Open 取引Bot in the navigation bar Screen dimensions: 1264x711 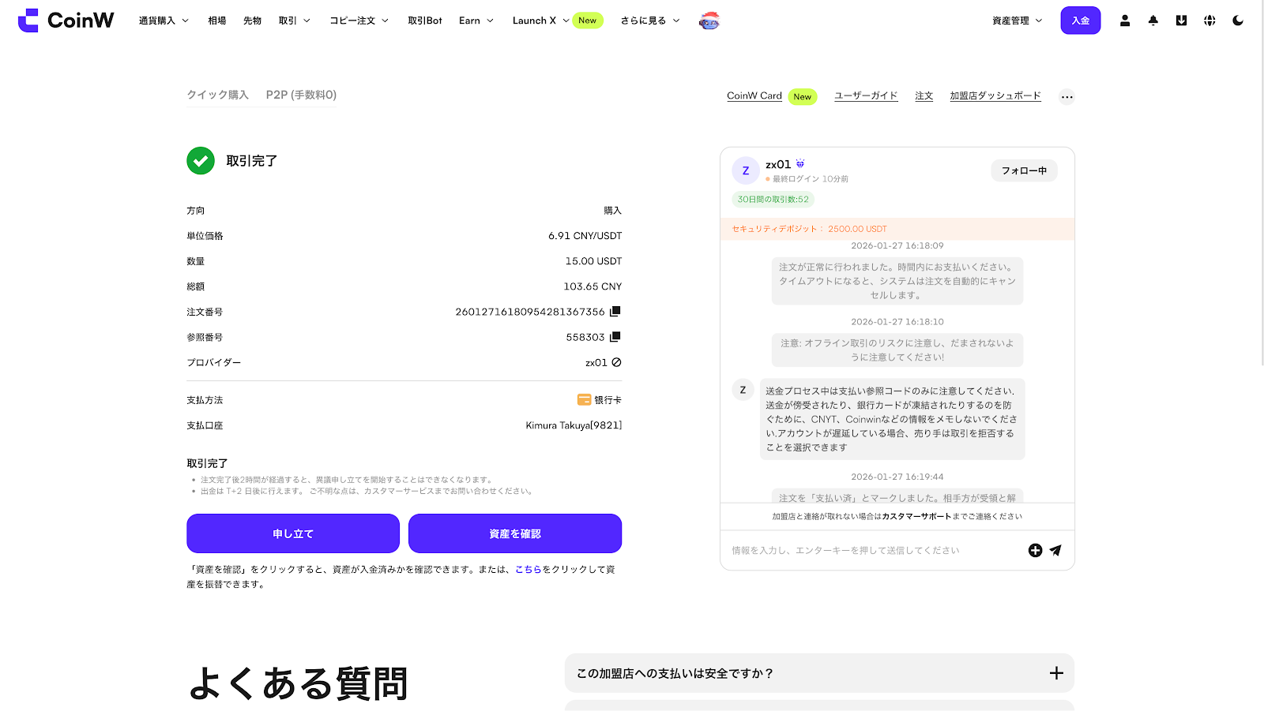(x=425, y=21)
